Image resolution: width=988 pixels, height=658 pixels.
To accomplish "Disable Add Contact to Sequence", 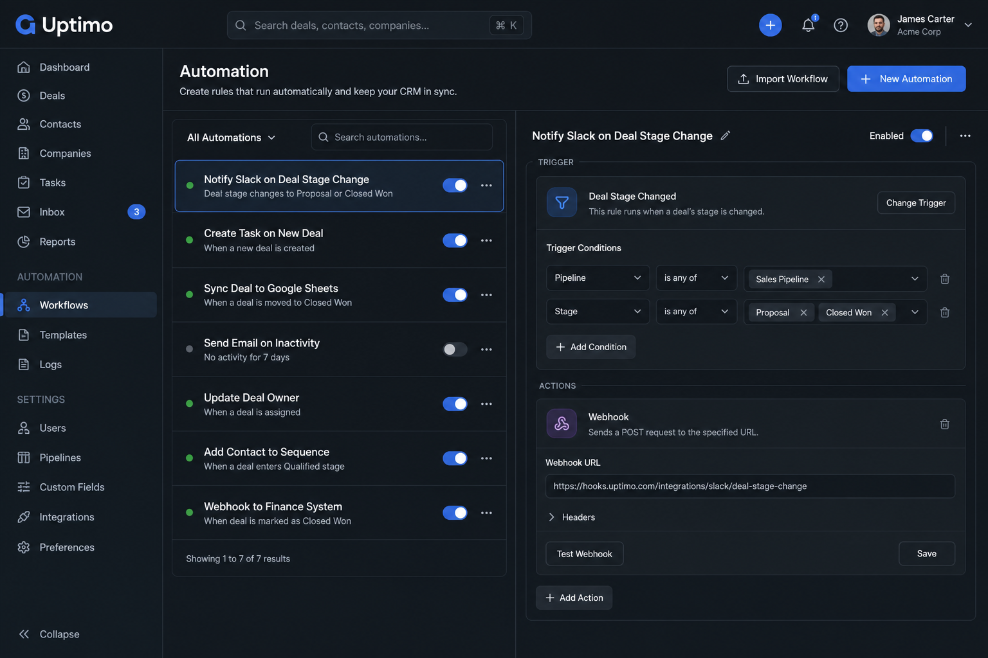I will click(x=455, y=458).
